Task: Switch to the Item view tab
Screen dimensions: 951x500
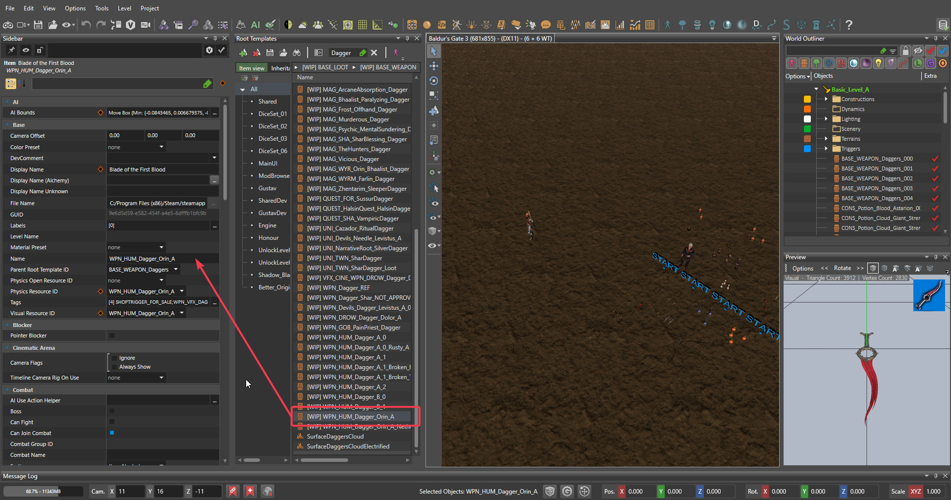Action: pyautogui.click(x=252, y=68)
